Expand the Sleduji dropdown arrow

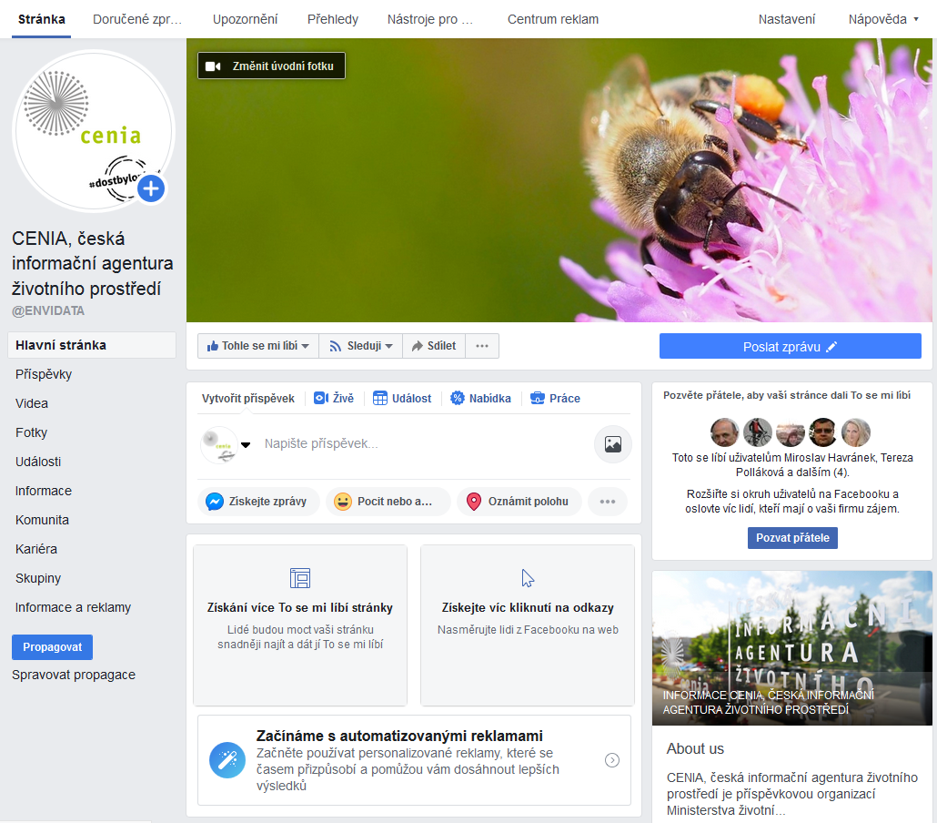pyautogui.click(x=389, y=346)
